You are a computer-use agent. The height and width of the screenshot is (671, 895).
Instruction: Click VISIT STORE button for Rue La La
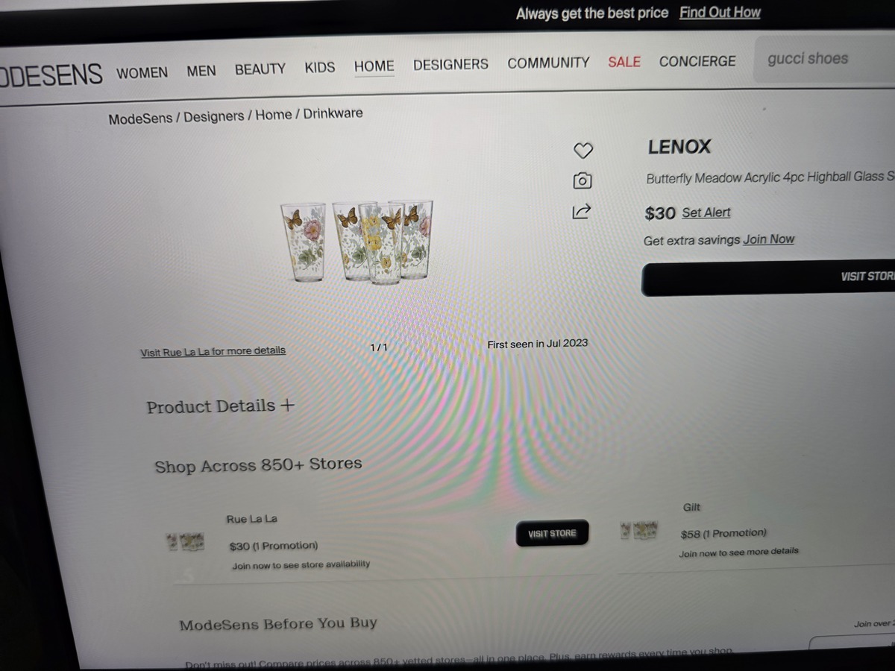(552, 533)
